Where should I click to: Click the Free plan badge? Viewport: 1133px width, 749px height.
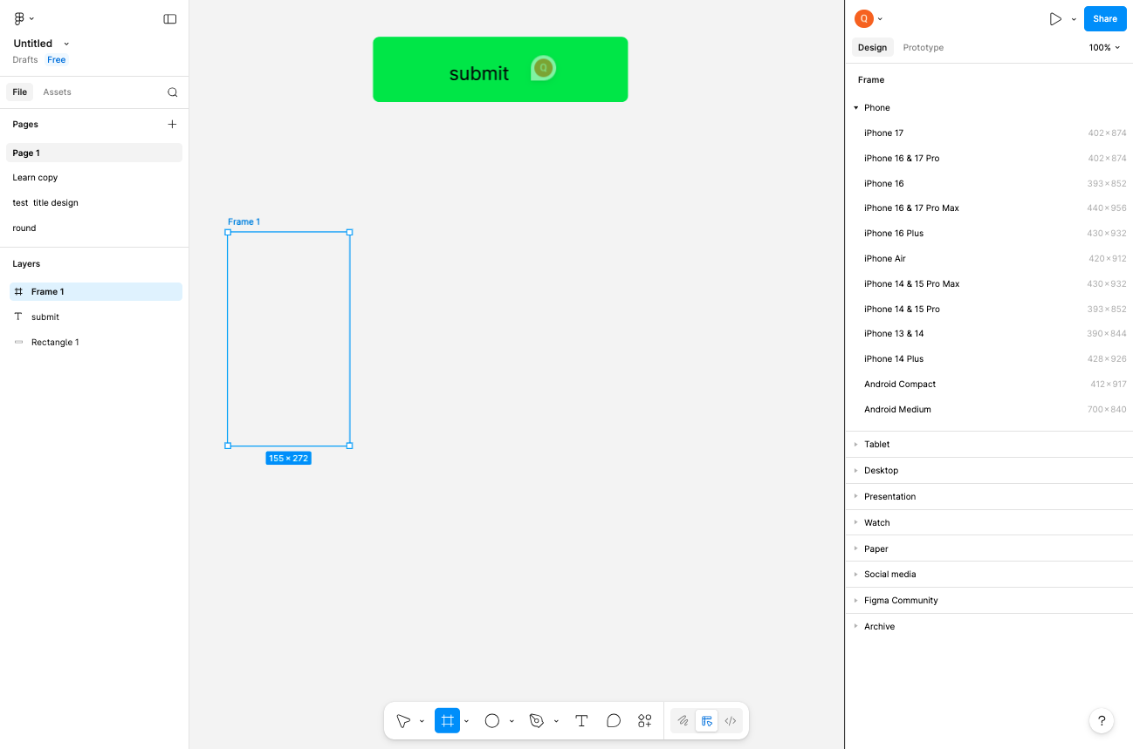[57, 60]
